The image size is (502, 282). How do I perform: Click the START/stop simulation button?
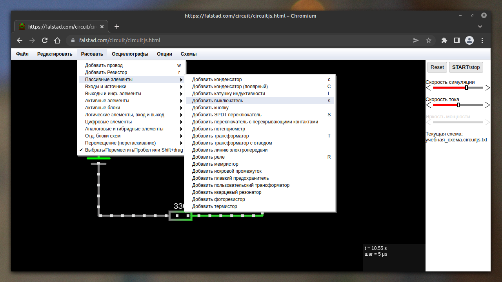(x=466, y=67)
